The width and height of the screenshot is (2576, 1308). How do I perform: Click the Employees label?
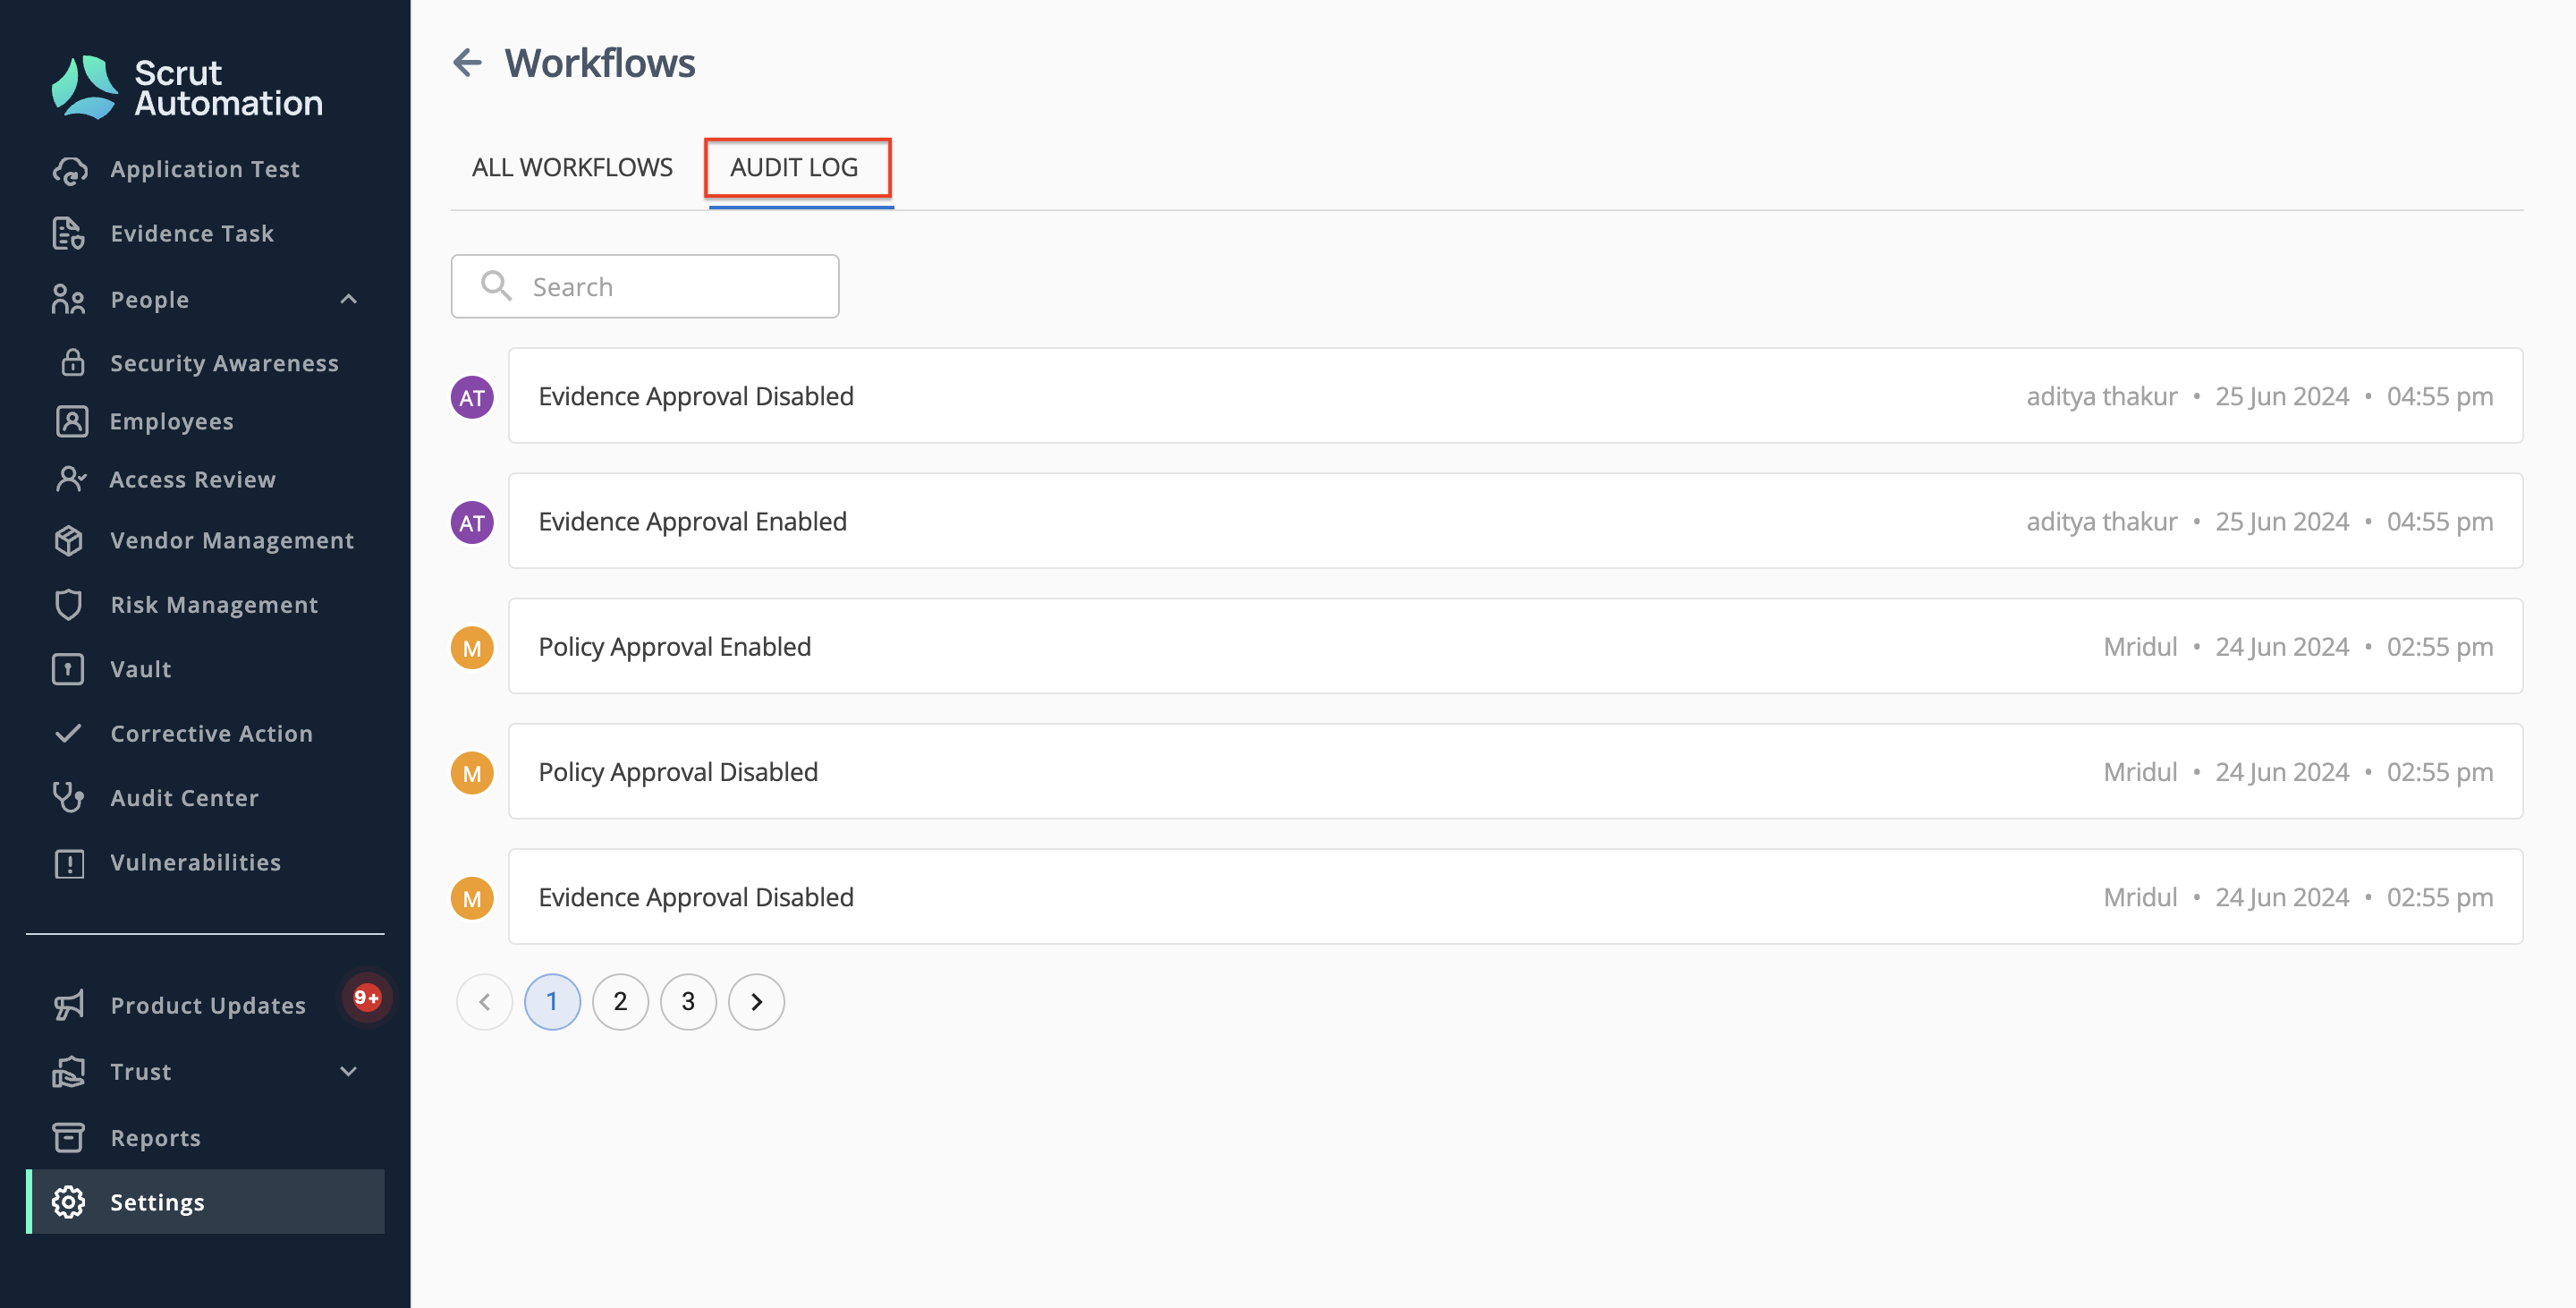coord(171,421)
